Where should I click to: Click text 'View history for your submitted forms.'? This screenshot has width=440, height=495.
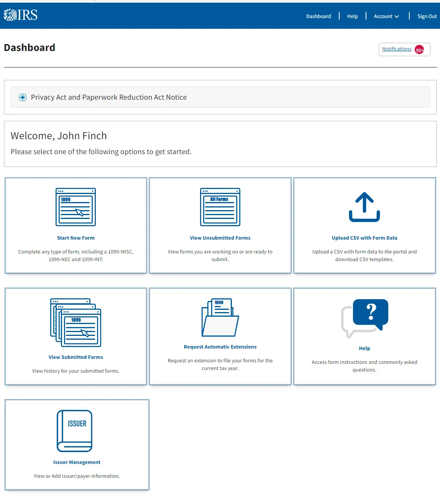point(76,371)
